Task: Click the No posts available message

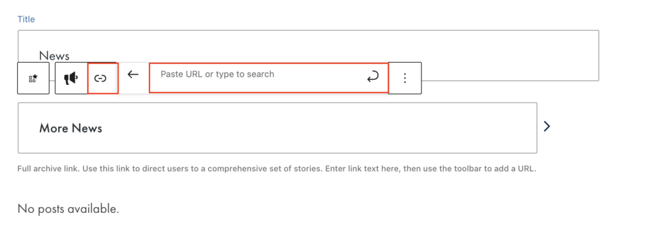Action: (68, 209)
